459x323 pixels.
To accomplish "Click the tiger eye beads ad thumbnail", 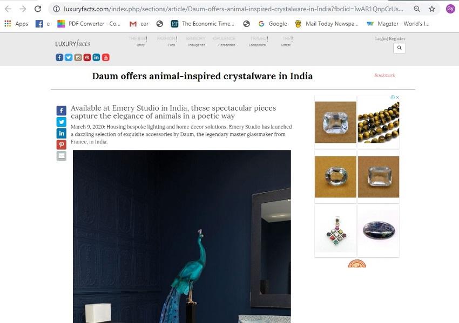I will [378, 122].
